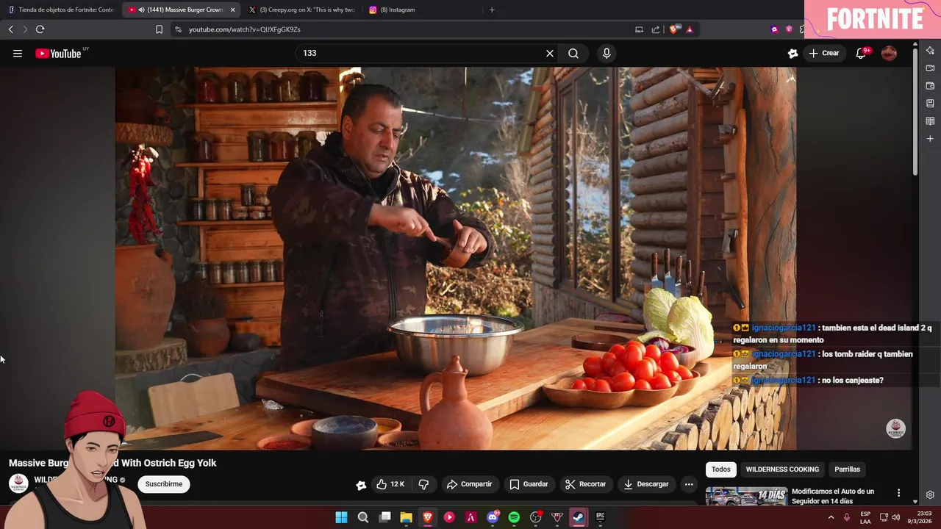Open Steam from the taskbar
941x529 pixels.
(x=579, y=517)
